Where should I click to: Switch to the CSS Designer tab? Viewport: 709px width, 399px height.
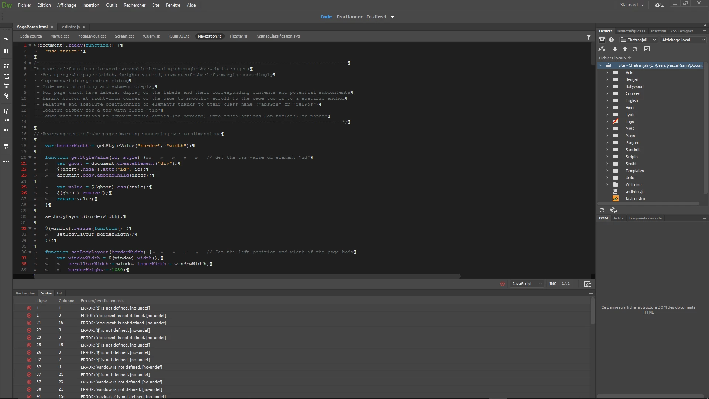[x=682, y=31]
